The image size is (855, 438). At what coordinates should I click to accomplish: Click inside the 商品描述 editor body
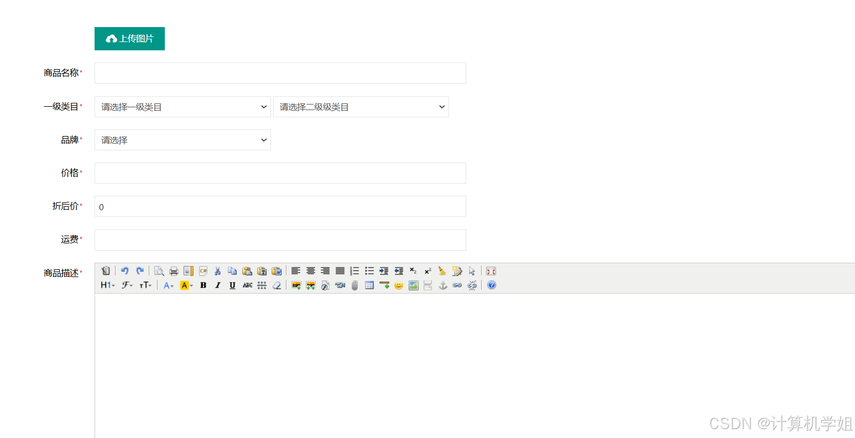(x=475, y=366)
